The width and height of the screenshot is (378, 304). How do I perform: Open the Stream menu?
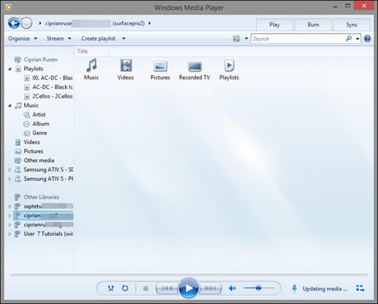tap(59, 39)
